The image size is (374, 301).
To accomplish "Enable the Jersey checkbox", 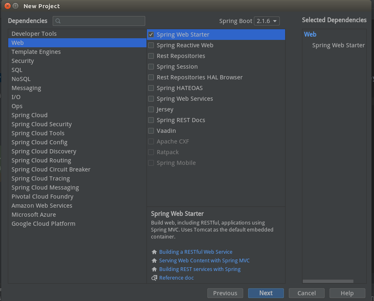I will pos(151,109).
